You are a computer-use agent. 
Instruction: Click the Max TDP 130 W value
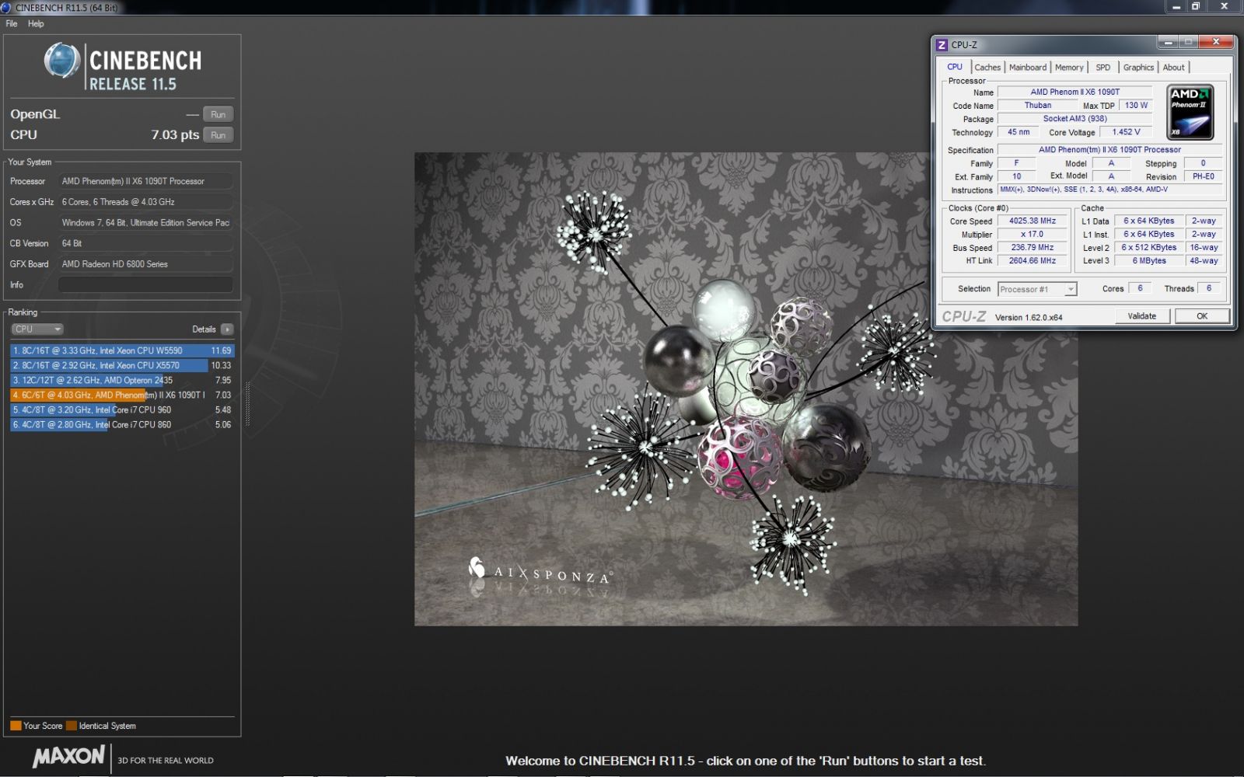tap(1136, 105)
